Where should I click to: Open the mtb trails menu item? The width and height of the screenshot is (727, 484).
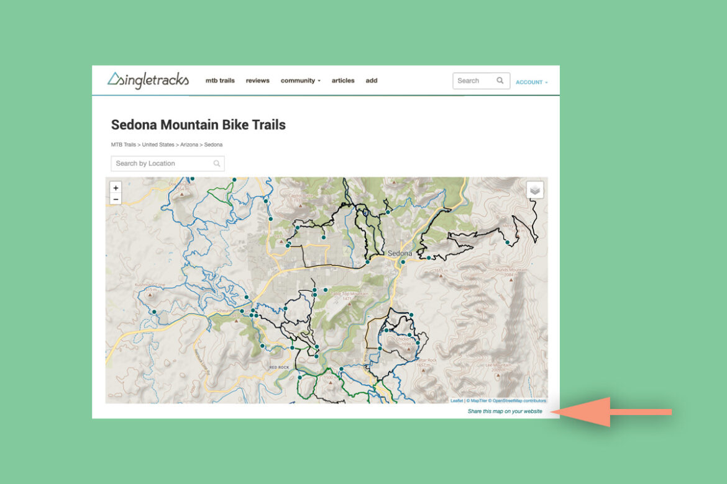220,81
